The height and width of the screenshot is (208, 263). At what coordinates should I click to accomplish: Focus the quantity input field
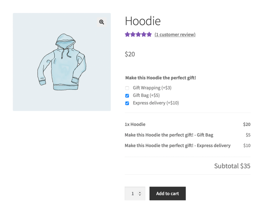tap(132, 193)
